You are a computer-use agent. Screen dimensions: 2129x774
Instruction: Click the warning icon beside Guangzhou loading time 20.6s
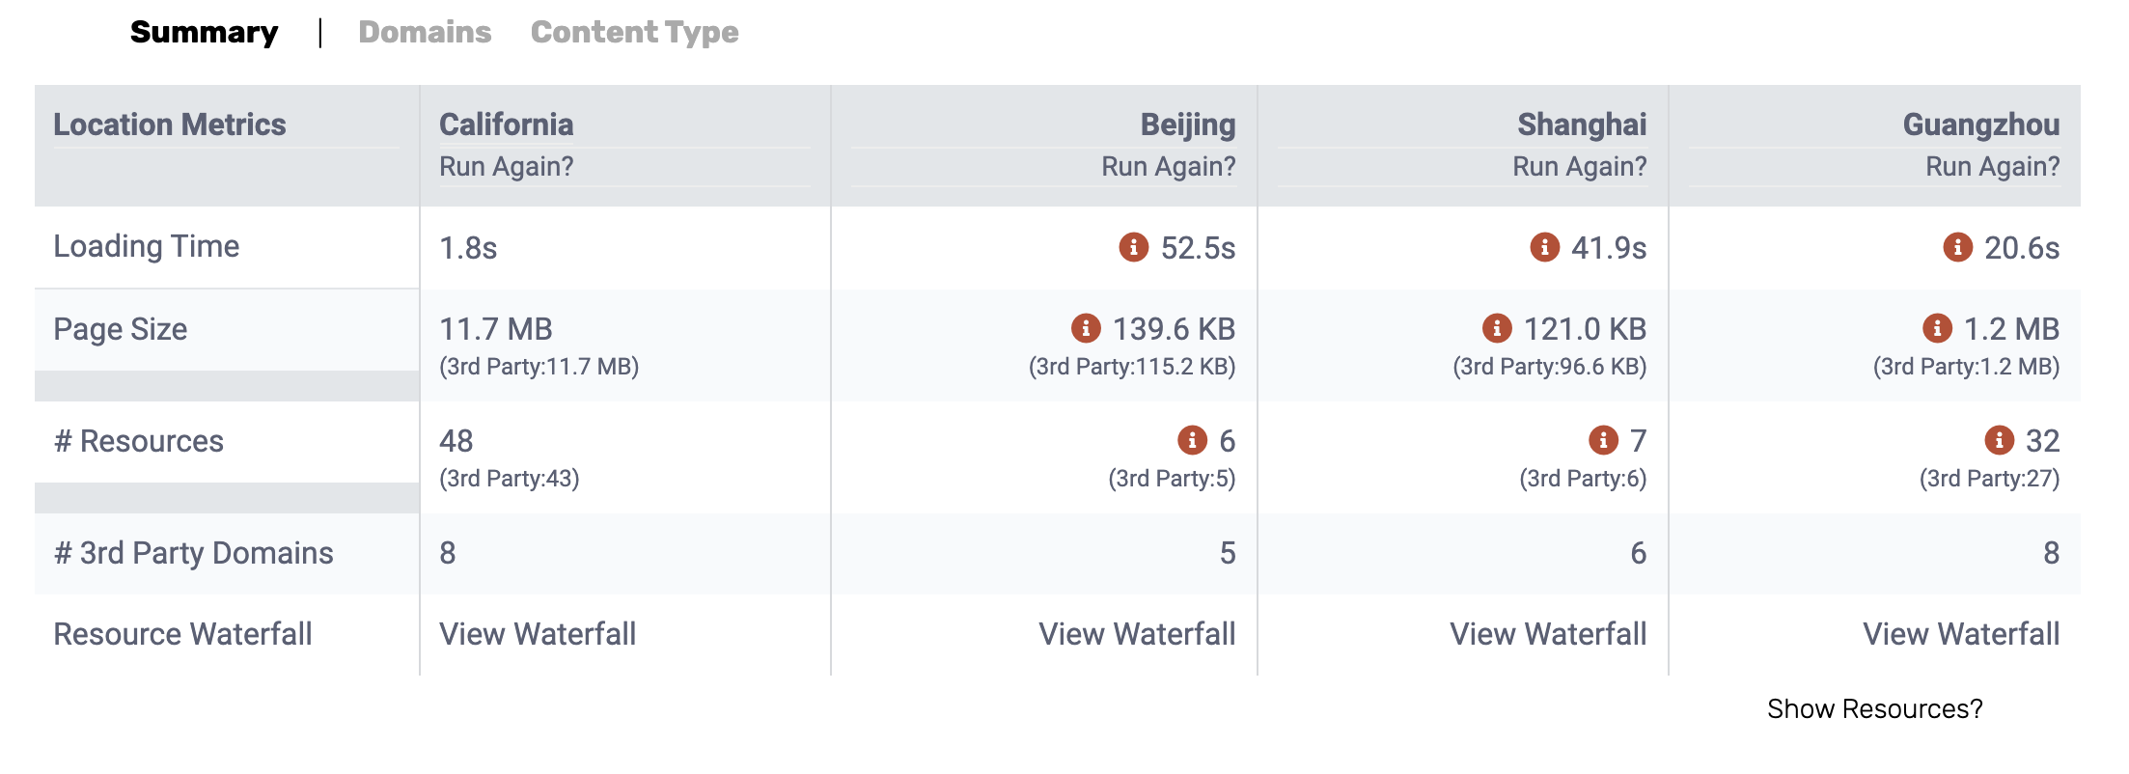(1957, 247)
